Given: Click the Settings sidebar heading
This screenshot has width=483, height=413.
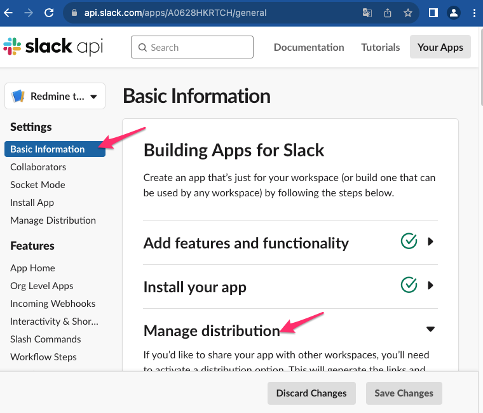Looking at the screenshot, I should tap(31, 127).
